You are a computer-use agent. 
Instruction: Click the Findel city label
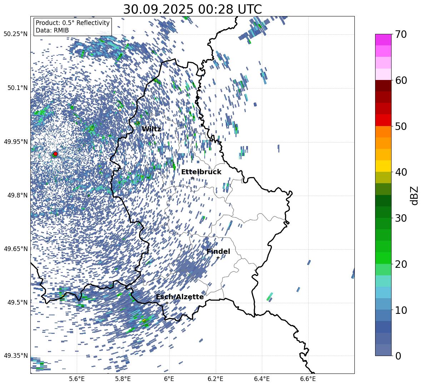point(218,251)
